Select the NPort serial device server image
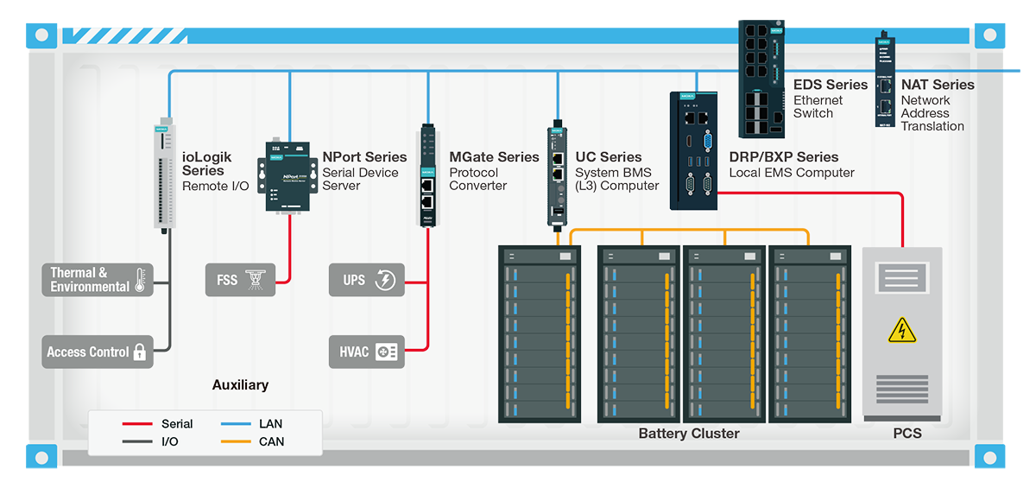 [288, 175]
